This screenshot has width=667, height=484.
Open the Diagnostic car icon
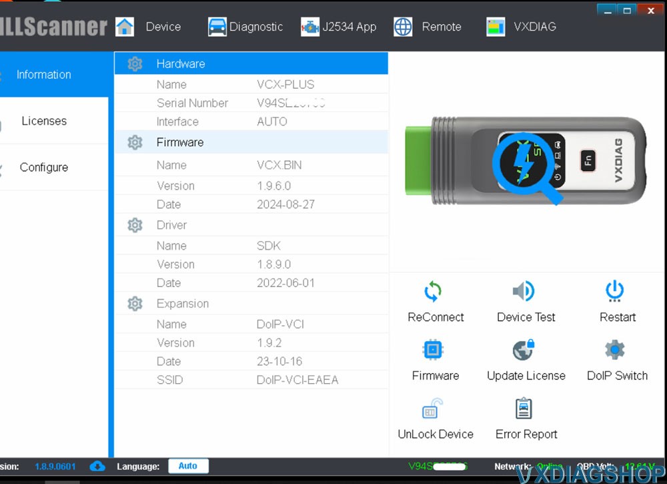point(217,27)
